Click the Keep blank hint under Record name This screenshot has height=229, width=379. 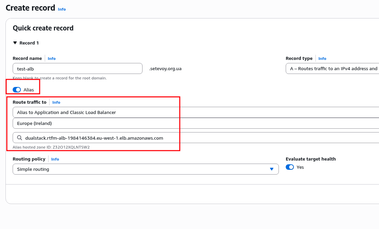click(x=59, y=78)
